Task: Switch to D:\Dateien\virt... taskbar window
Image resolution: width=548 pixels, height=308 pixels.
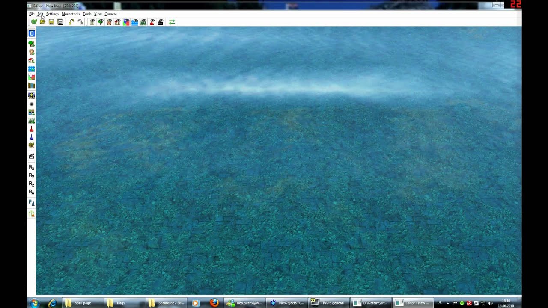Action: coord(370,303)
